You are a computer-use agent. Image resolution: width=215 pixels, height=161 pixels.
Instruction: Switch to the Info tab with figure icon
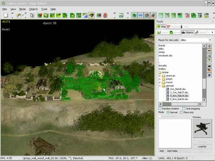click(184, 26)
